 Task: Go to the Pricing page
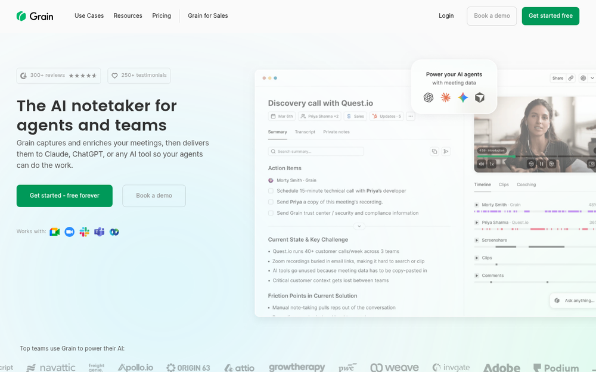[x=162, y=15]
